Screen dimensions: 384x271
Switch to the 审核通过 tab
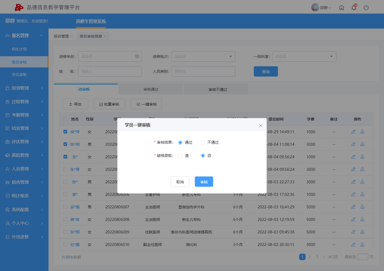151,89
